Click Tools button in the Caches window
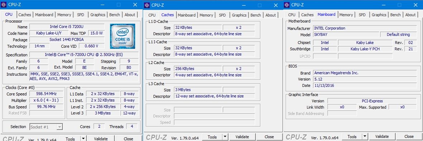 coord(212,137)
